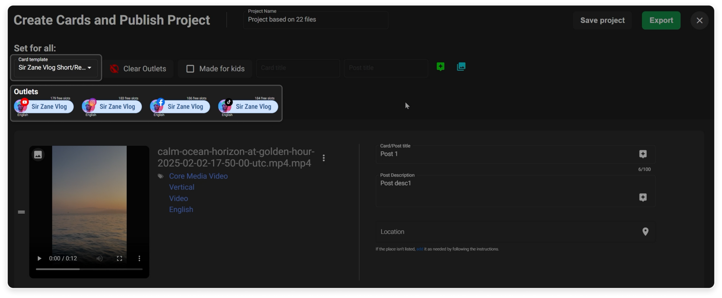722x298 pixels.
Task: Select the Core Media Video tag
Action: click(x=198, y=176)
